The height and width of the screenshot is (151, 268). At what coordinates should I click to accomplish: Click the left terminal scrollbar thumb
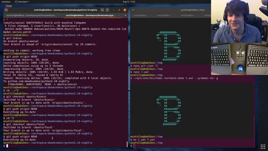pyautogui.click(x=127, y=144)
